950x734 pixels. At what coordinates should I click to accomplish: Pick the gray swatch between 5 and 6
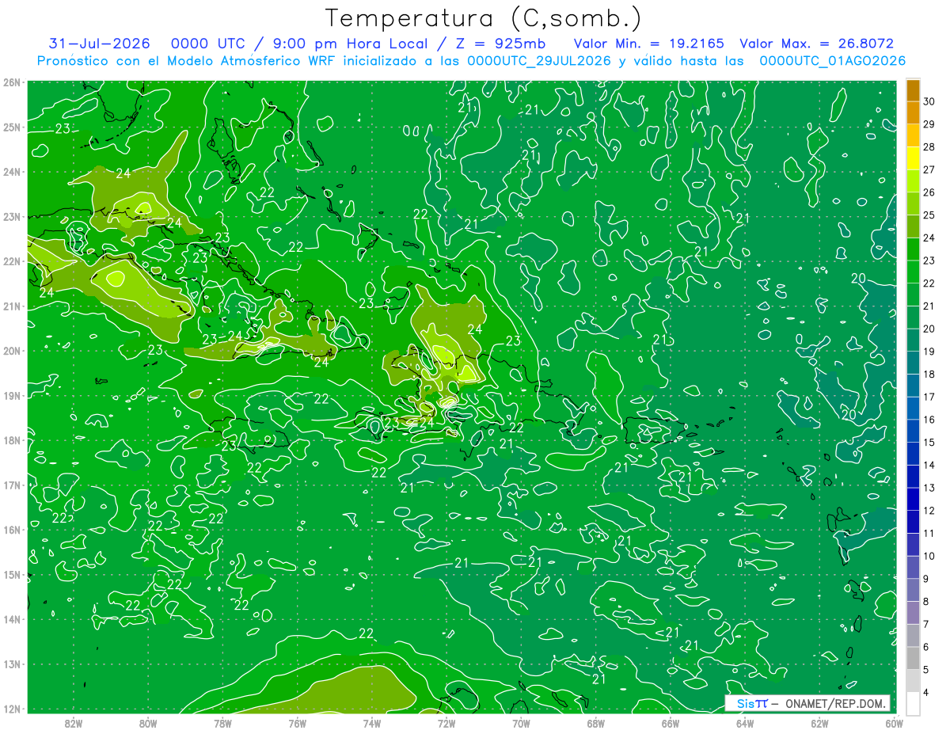coord(913,658)
